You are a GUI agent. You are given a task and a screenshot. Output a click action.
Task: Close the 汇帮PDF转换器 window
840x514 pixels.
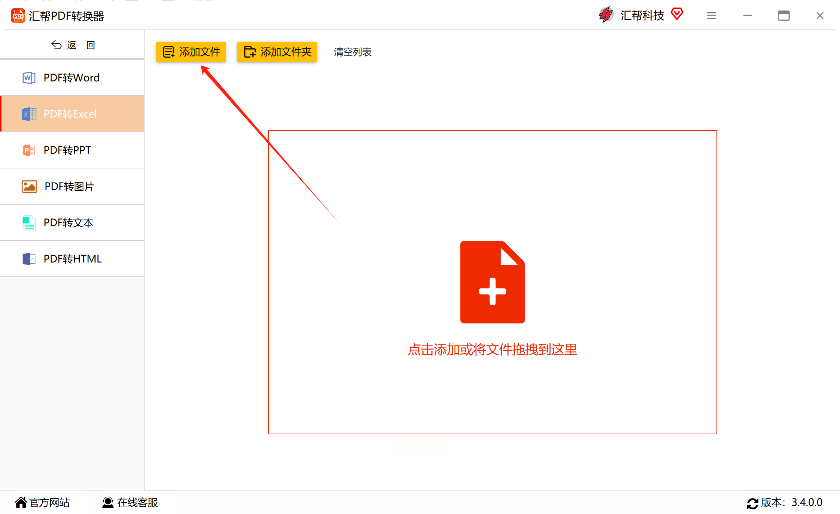coord(820,16)
